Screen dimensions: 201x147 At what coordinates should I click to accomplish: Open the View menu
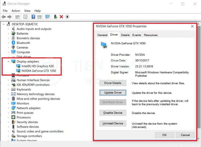(x=27, y=11)
